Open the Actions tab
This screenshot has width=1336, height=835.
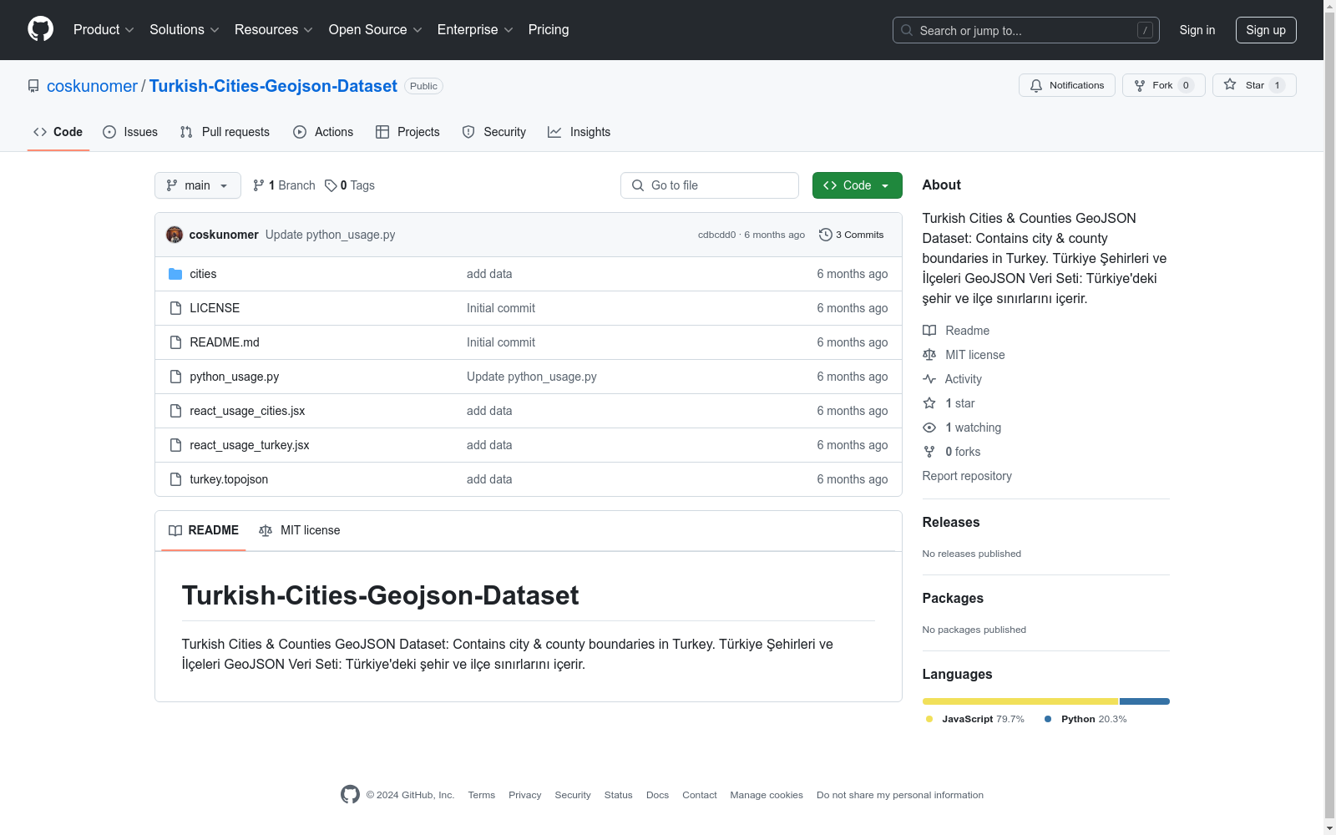click(x=323, y=132)
